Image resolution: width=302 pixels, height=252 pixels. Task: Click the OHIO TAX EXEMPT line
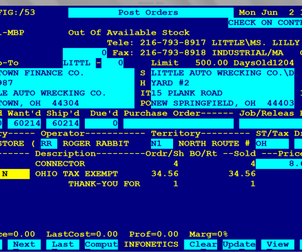[x=77, y=174]
